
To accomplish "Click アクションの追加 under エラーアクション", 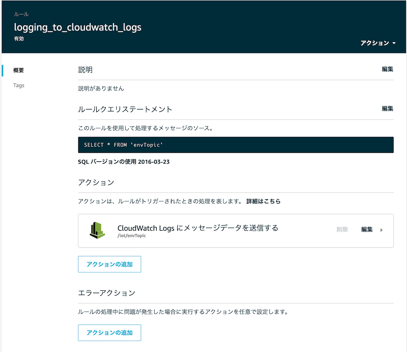I will coord(110,333).
